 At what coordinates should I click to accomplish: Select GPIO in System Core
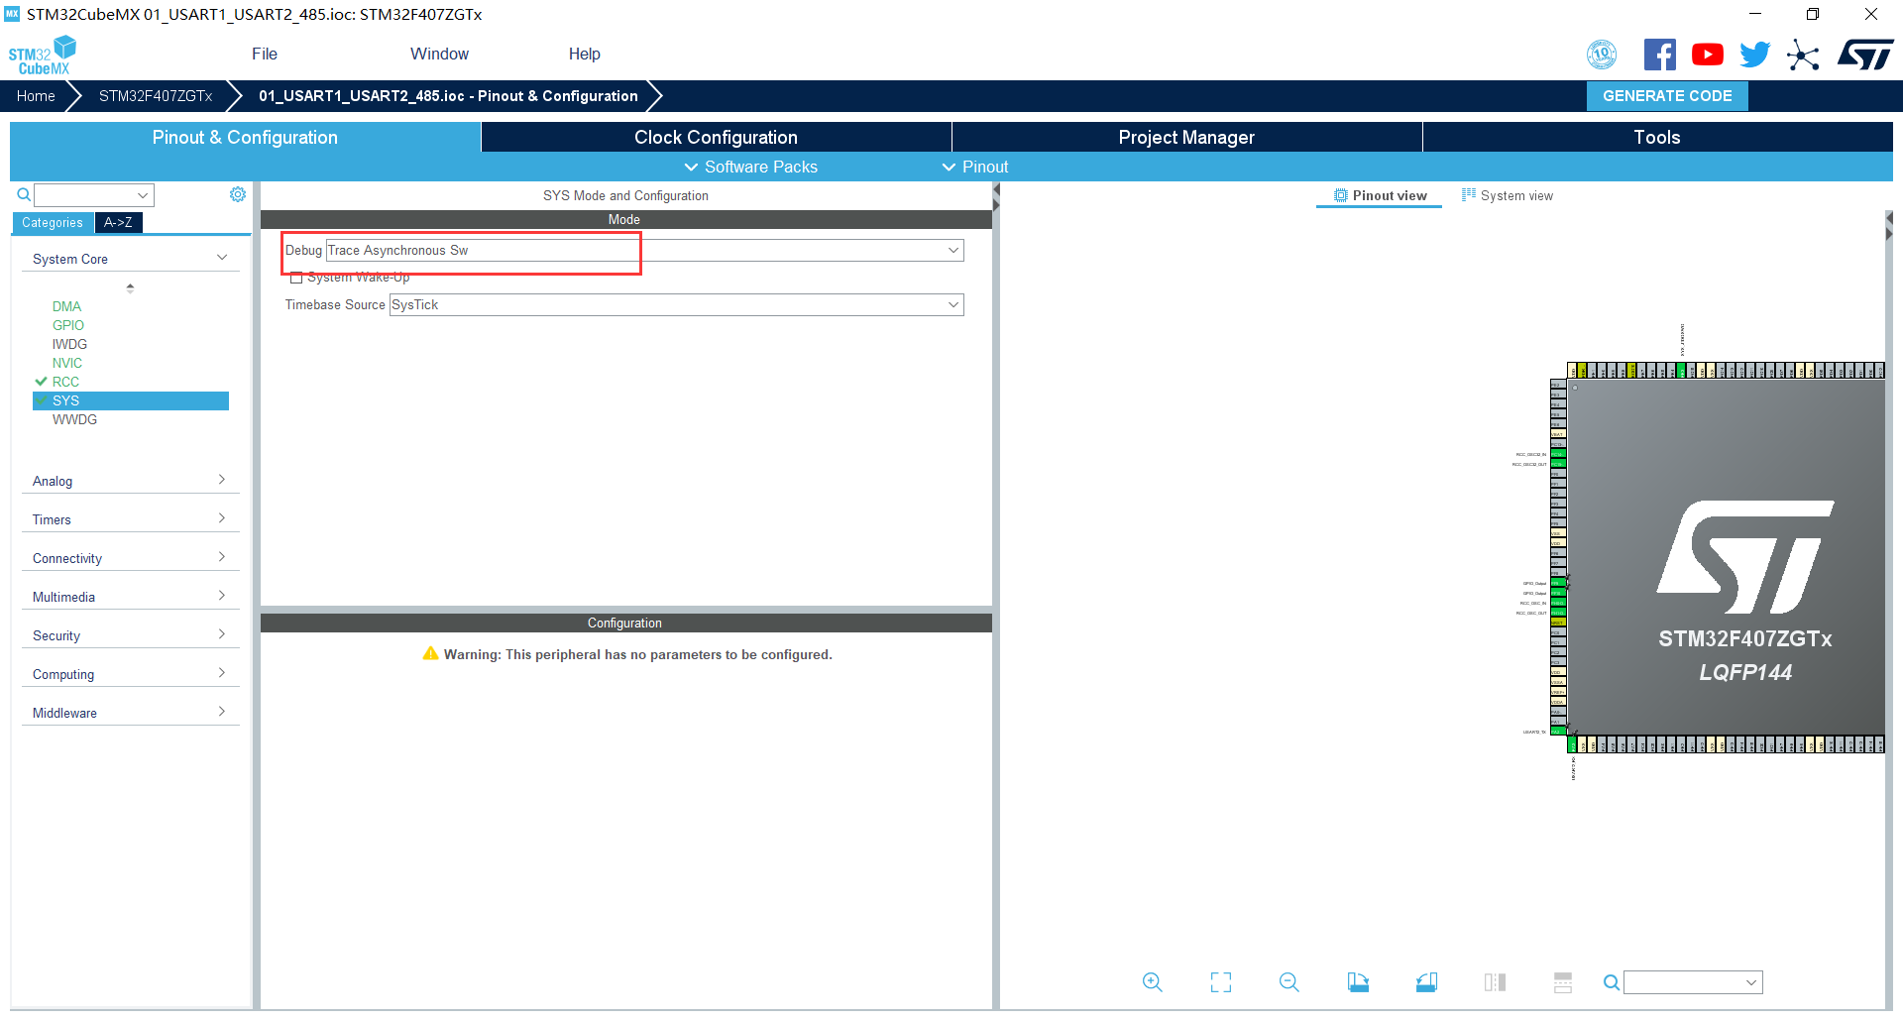tap(68, 325)
